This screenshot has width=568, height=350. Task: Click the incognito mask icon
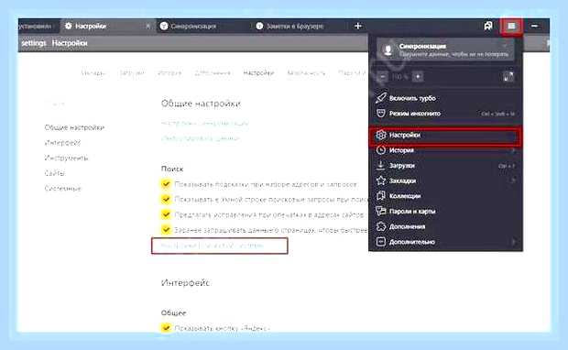381,113
